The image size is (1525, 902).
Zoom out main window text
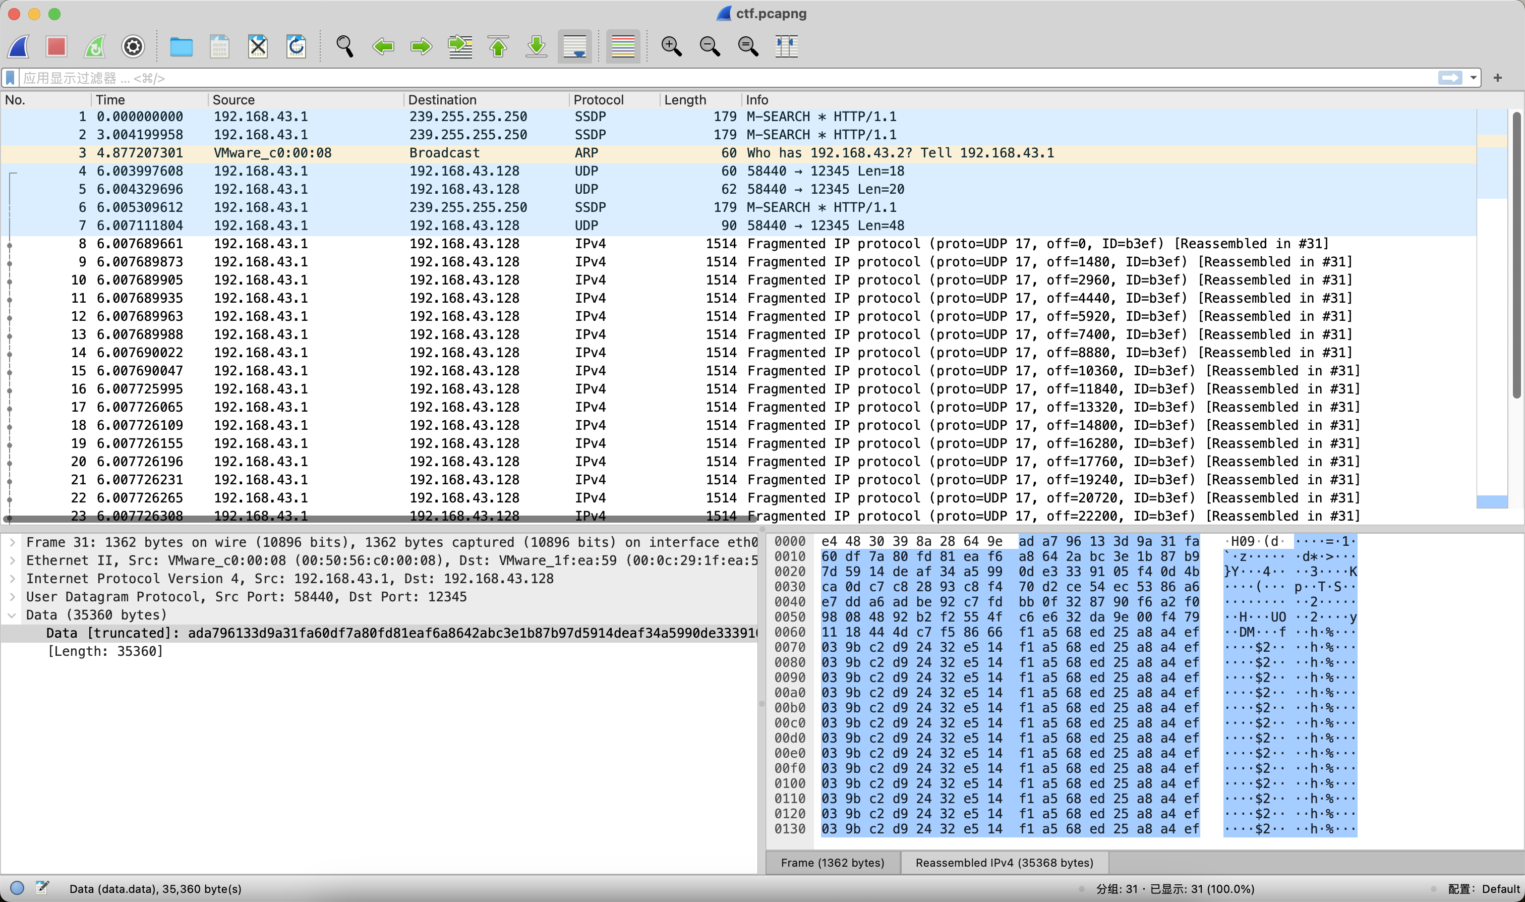pos(710,46)
